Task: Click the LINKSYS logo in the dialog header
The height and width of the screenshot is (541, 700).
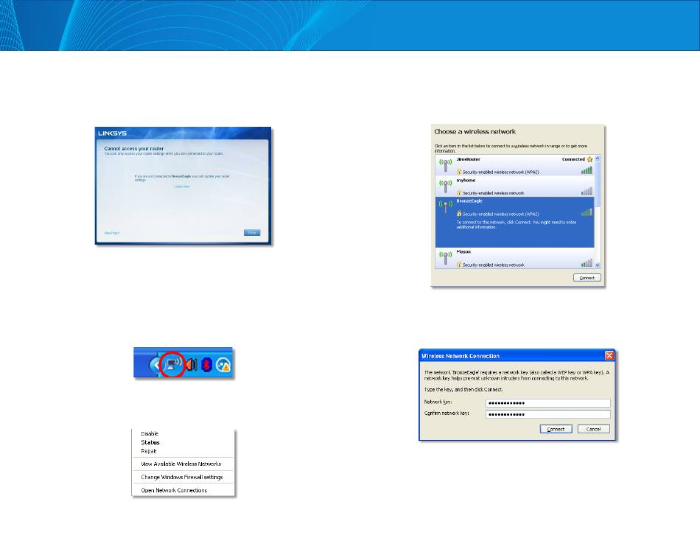Action: pos(113,133)
